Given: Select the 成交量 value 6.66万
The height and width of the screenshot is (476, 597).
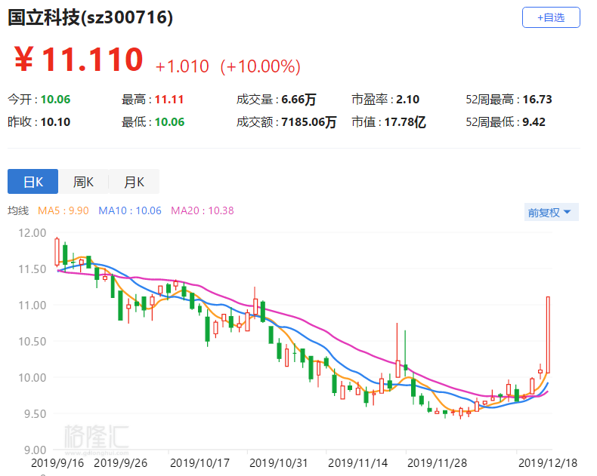Looking at the screenshot, I should (x=299, y=100).
